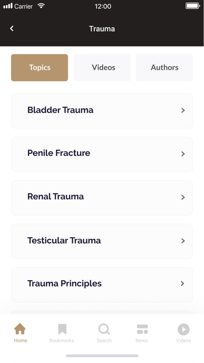Screen dimensions: 204x363
Task: Switch to the Videos tab at top
Action: tap(102, 68)
